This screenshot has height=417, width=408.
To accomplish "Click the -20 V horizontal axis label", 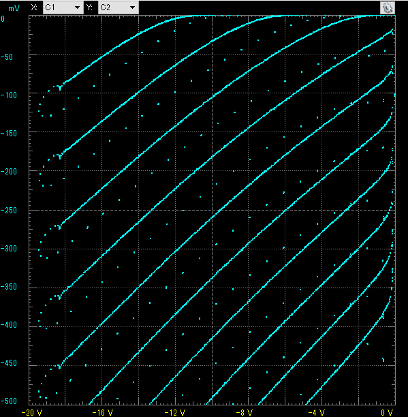I will click(31, 412).
